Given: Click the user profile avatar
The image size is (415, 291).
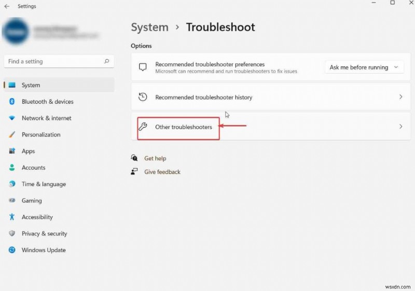Looking at the screenshot, I should click(x=16, y=31).
